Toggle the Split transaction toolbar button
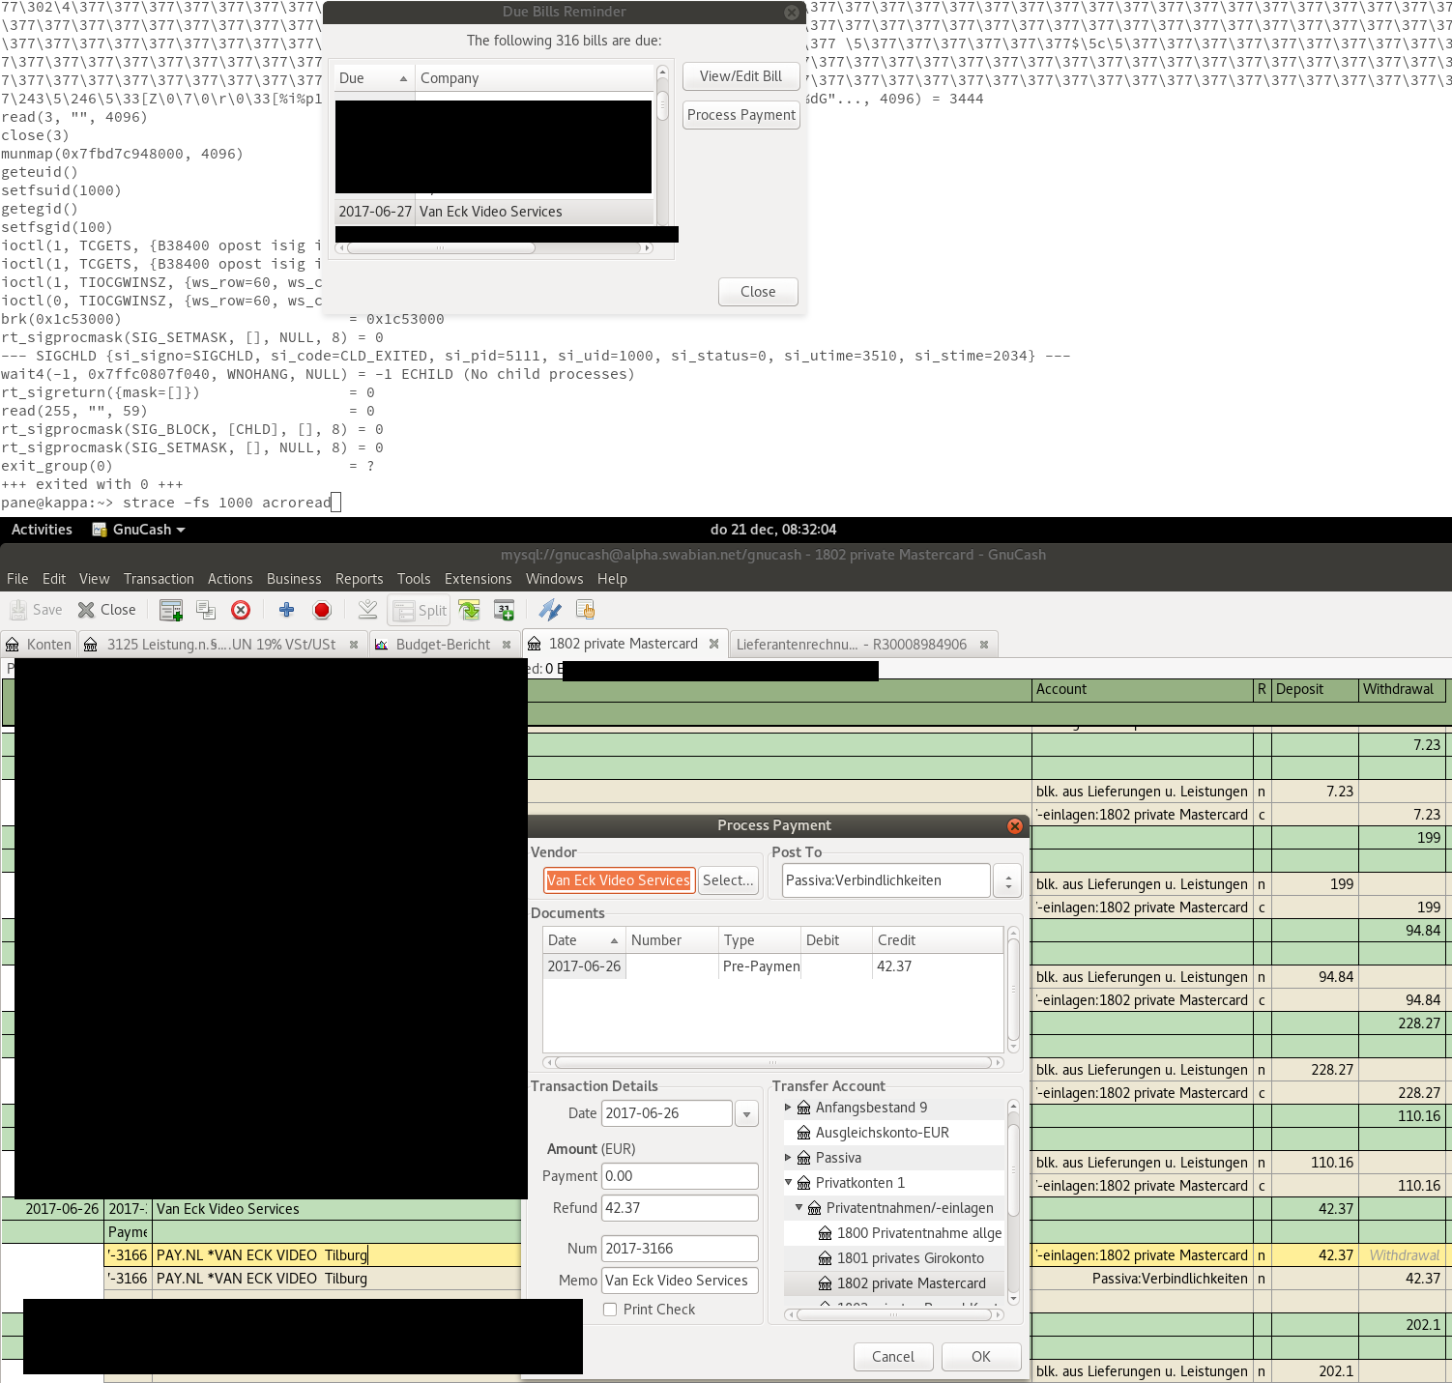The width and height of the screenshot is (1452, 1383). coord(420,610)
